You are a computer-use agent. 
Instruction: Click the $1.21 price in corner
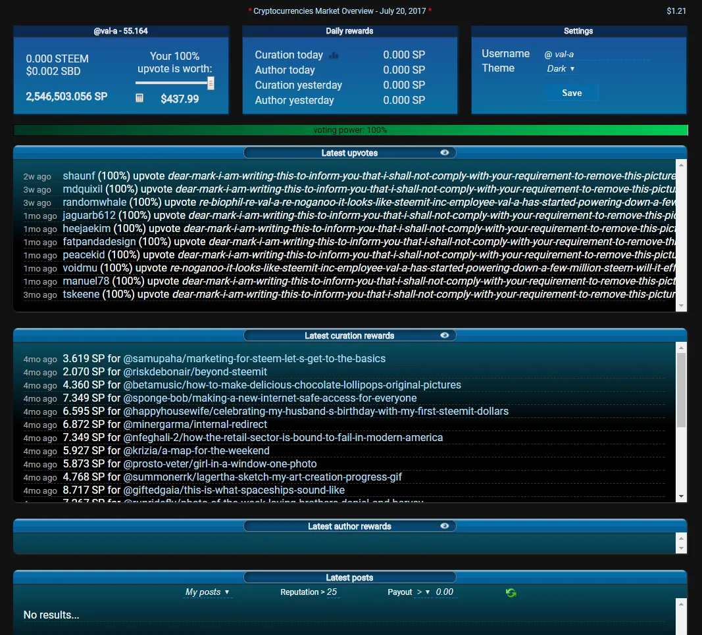(x=676, y=11)
